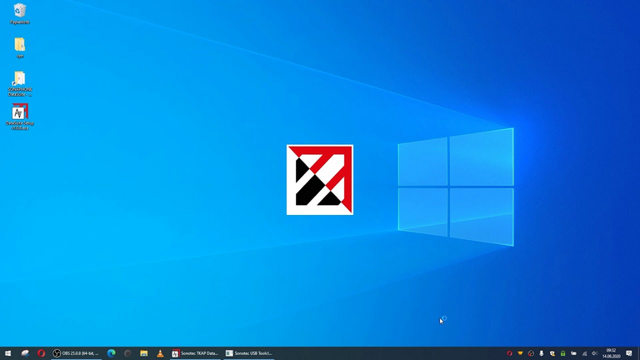Open File Explorer from the taskbar

[x=143, y=353]
